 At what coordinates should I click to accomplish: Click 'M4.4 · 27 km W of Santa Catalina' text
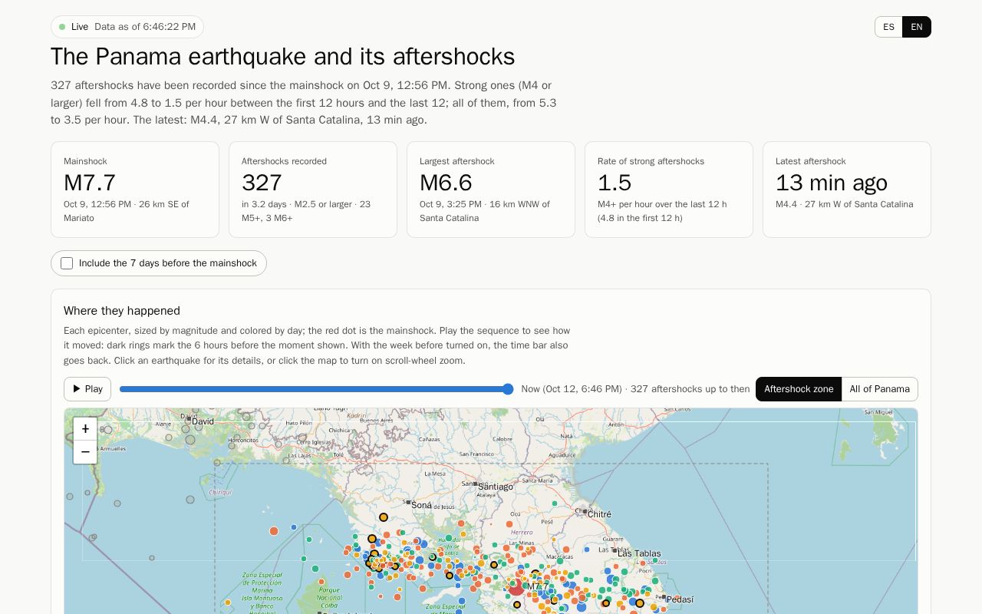tap(844, 204)
